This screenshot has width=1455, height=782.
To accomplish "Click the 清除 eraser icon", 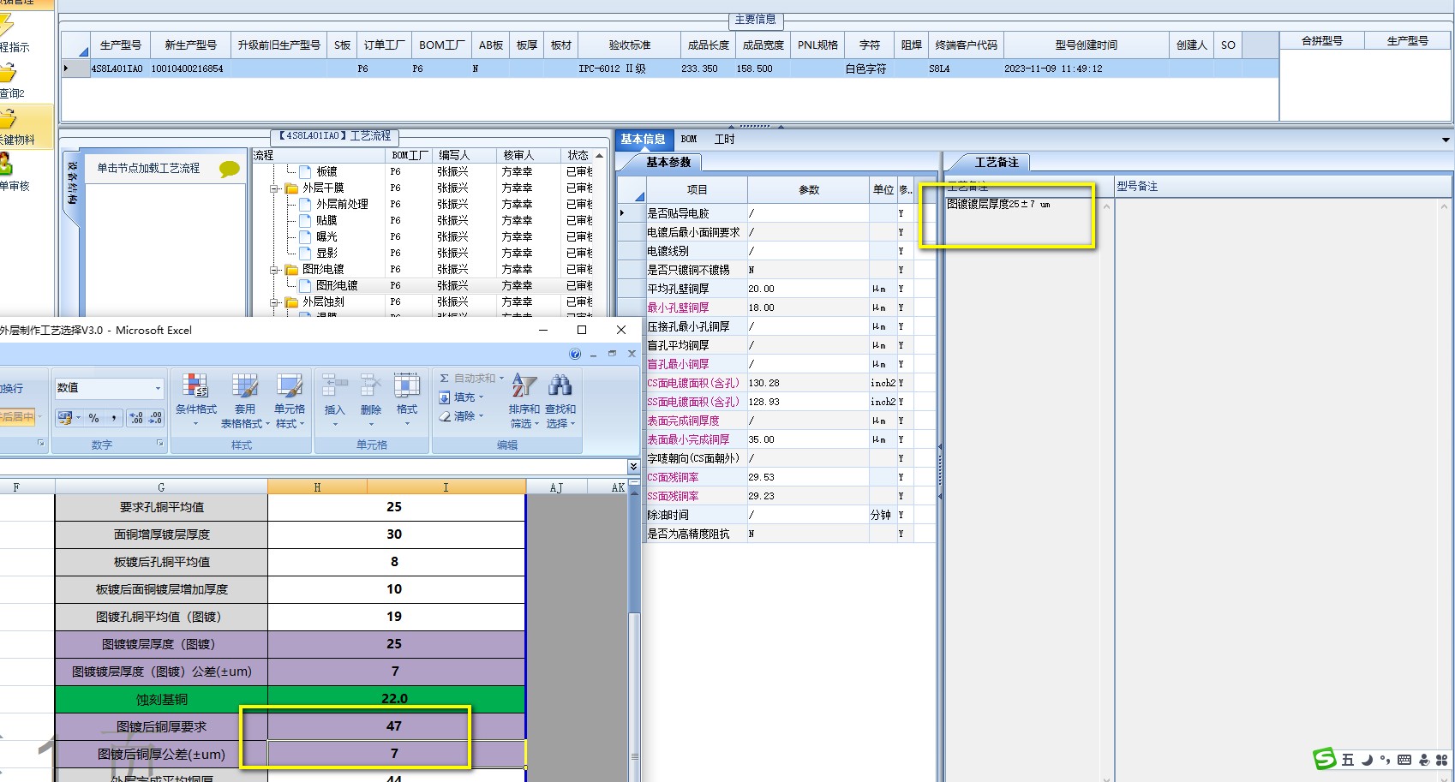I will tap(445, 416).
